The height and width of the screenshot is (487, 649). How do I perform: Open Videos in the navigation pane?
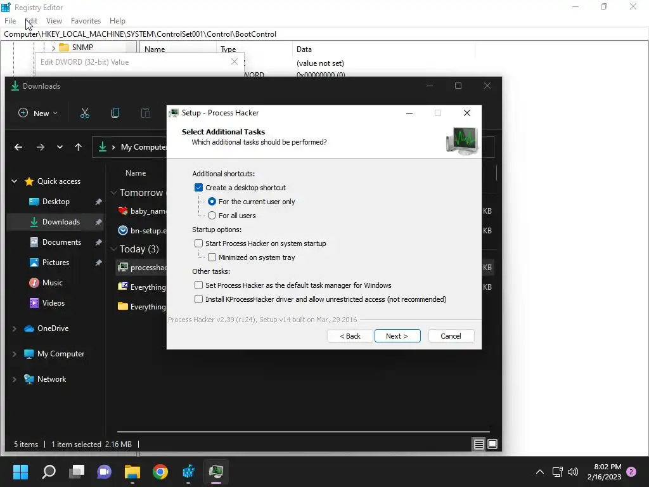[x=53, y=303]
